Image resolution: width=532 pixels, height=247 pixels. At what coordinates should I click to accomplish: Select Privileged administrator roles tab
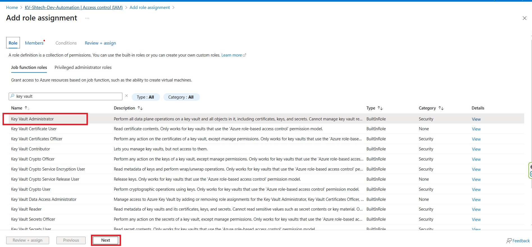pyautogui.click(x=83, y=67)
